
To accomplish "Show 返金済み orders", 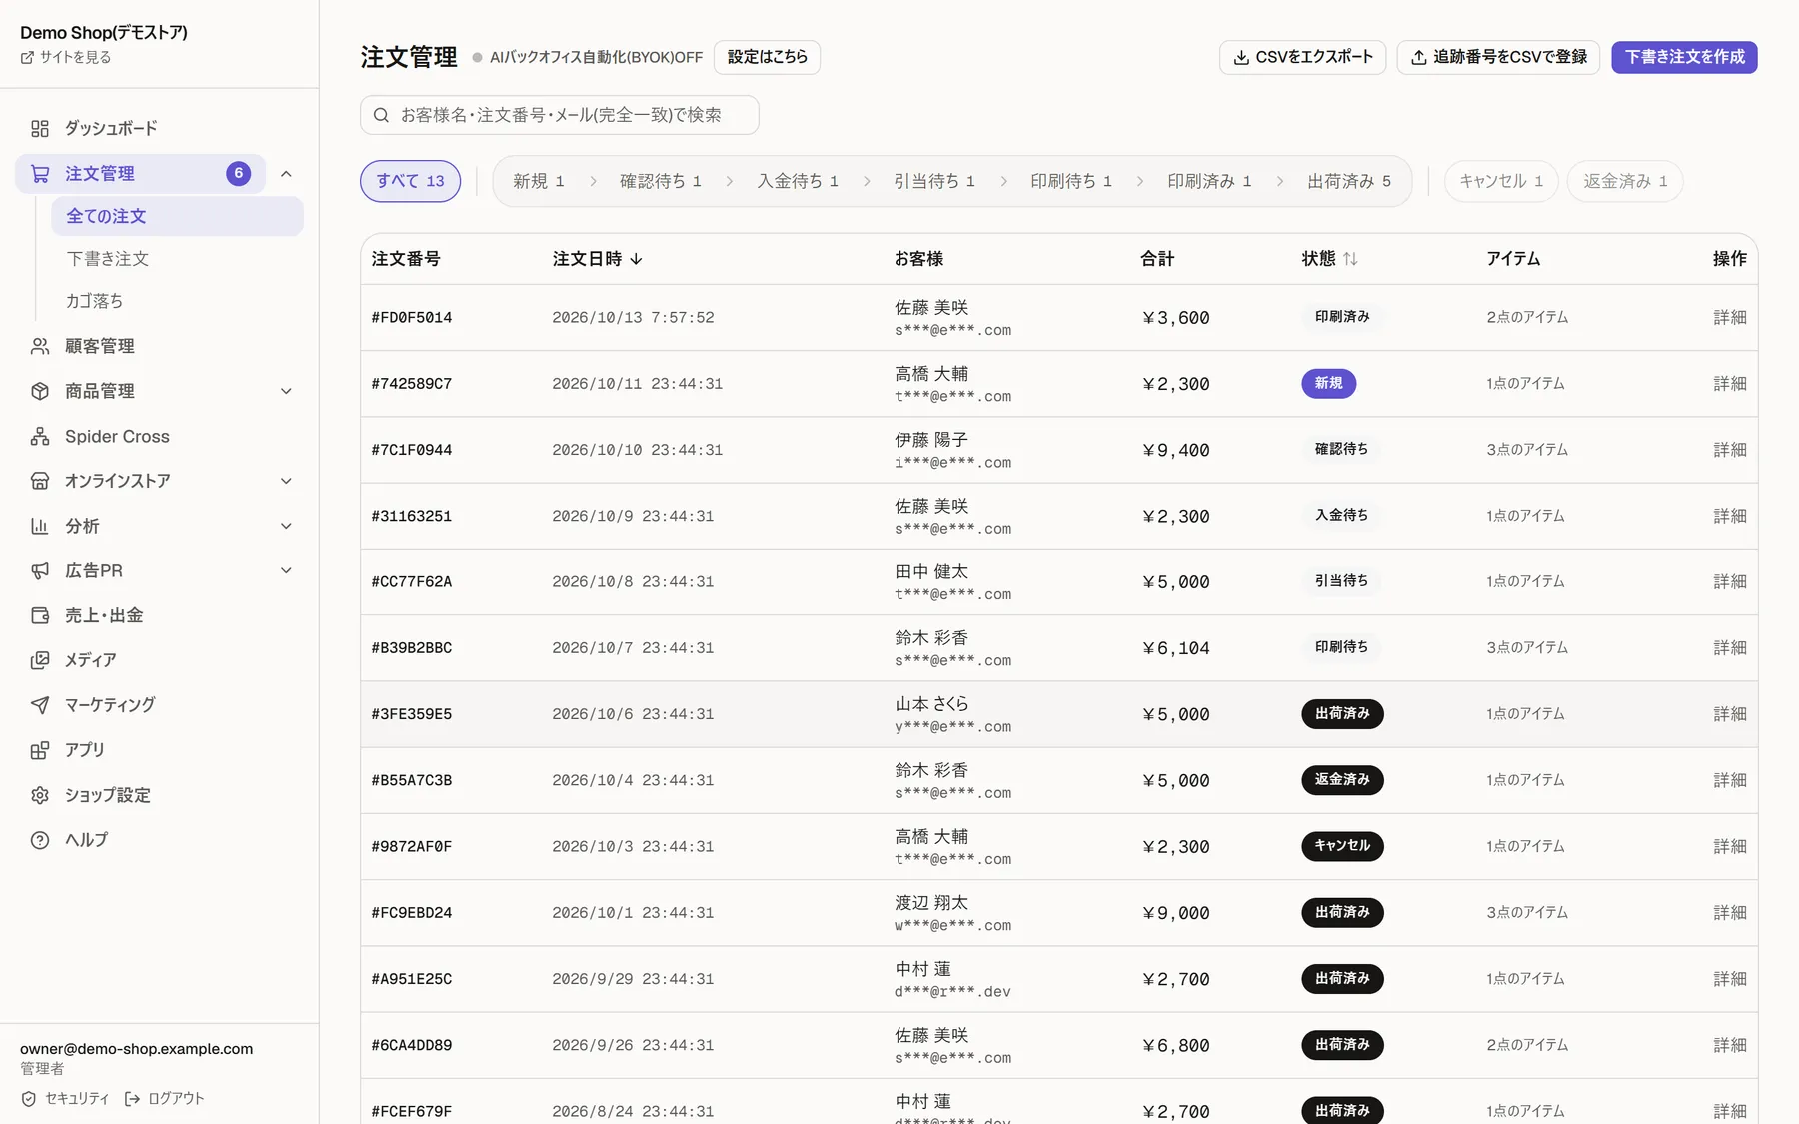I will click(x=1625, y=181).
